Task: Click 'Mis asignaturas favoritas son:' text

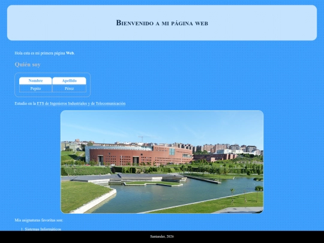Action: tap(39, 220)
